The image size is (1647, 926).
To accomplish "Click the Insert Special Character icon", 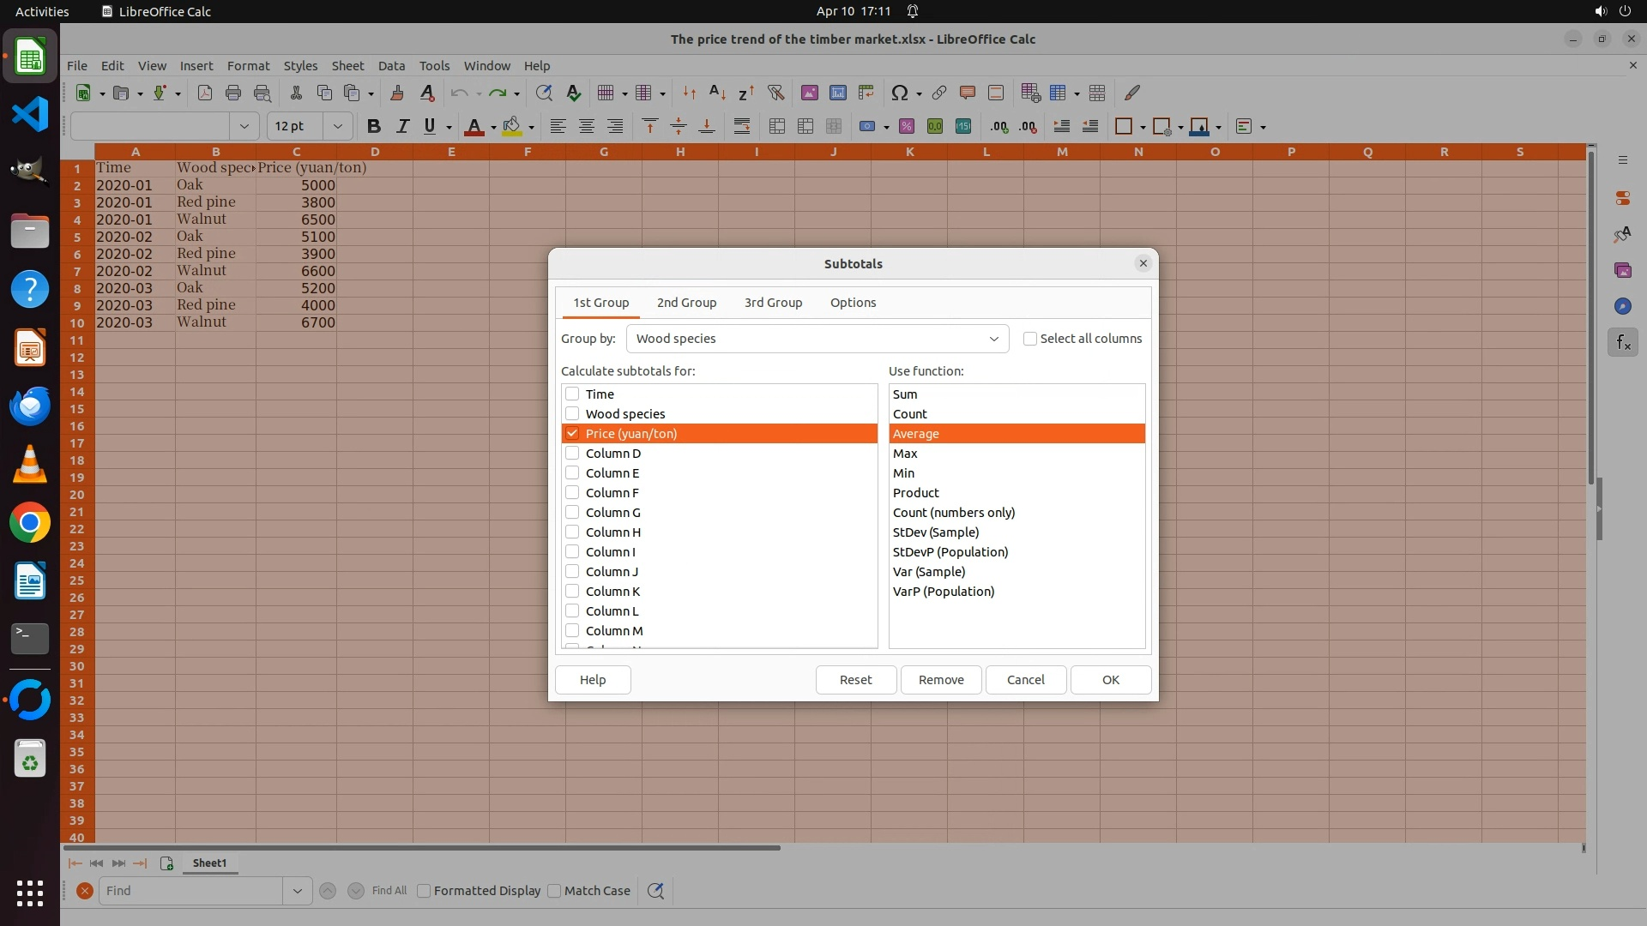I will 899,93.
